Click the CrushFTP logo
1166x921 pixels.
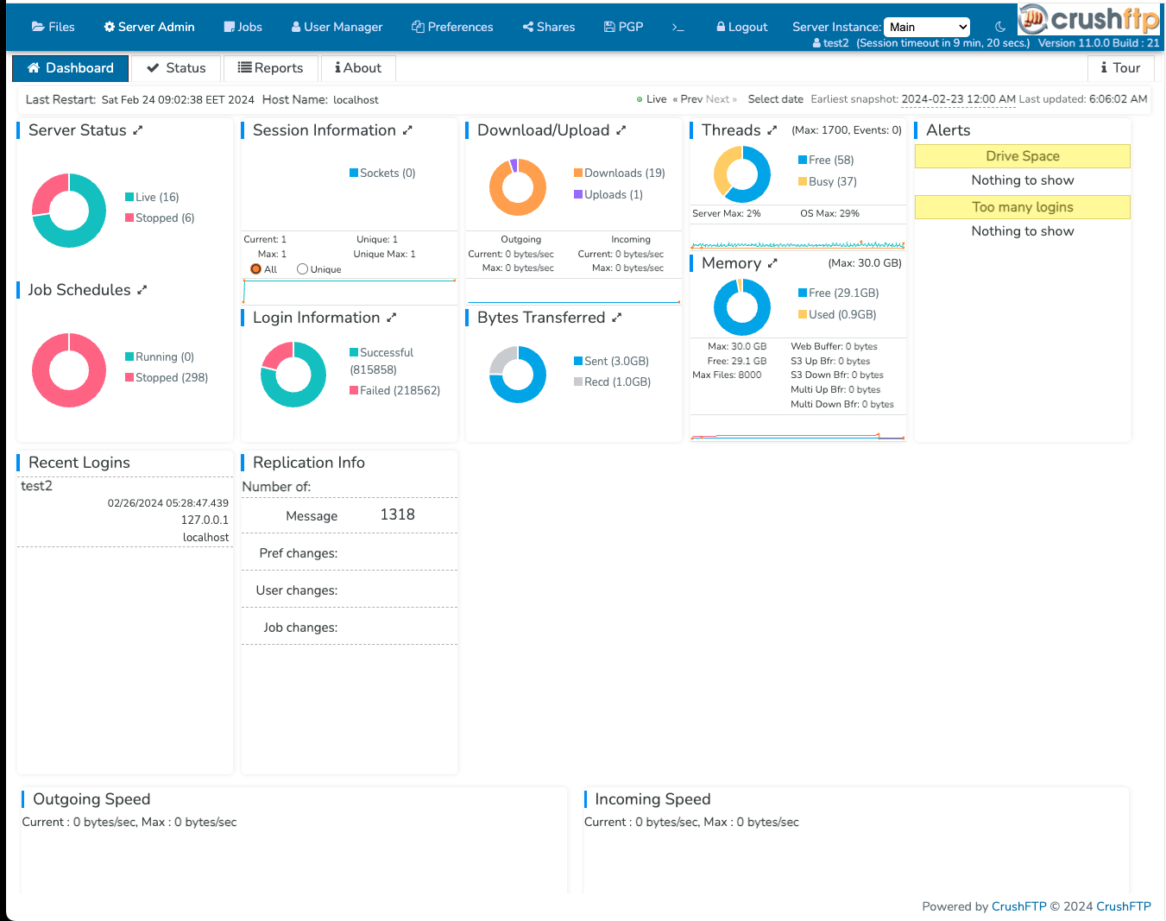coord(1089,18)
